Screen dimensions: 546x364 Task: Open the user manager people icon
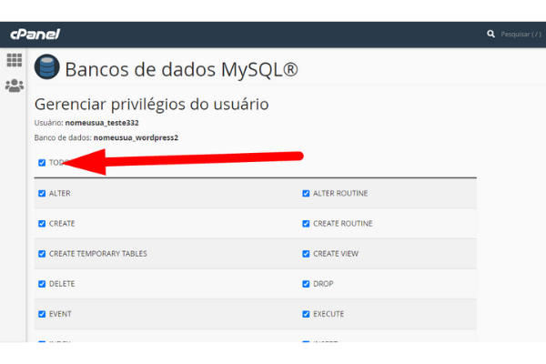pos(15,86)
